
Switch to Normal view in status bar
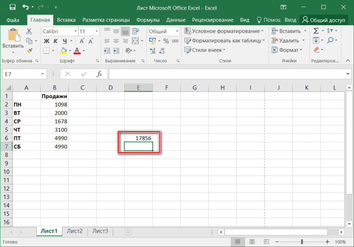tap(237, 242)
